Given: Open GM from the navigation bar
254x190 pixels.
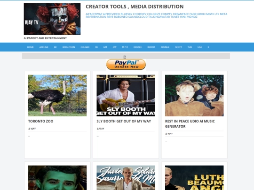Looking at the screenshot, I should (105, 47).
